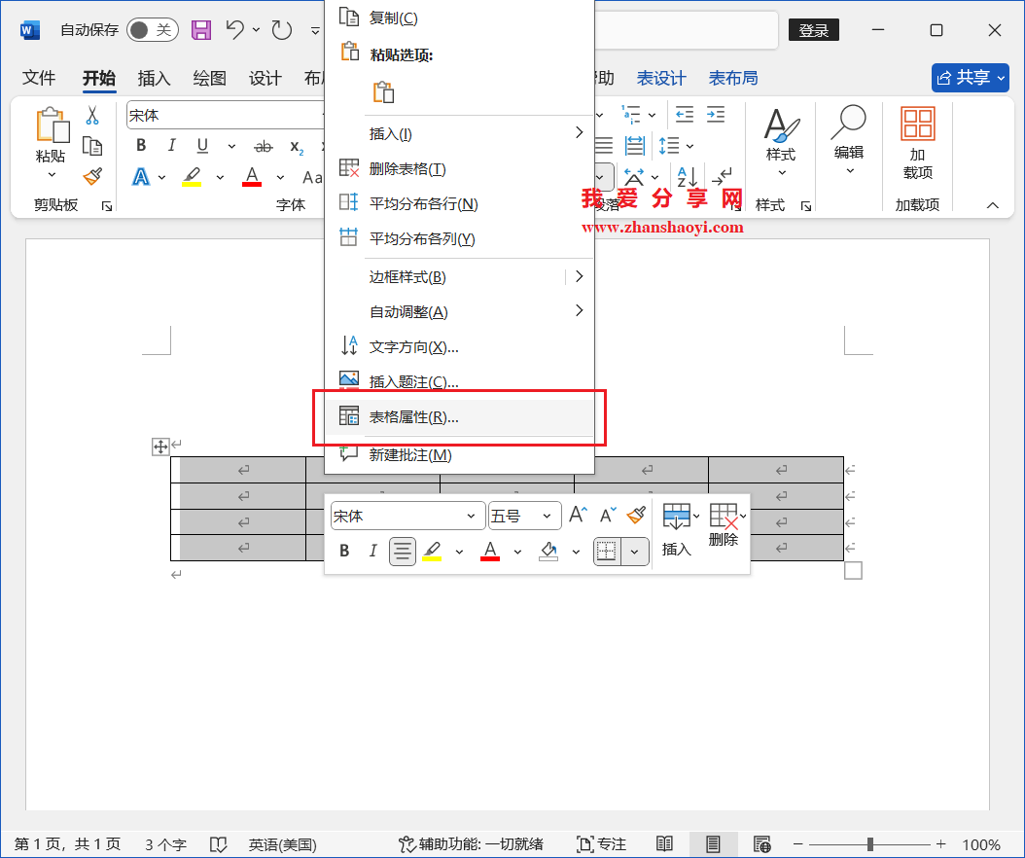Open Table Properties from context menu
The width and height of the screenshot is (1025, 858).
(x=460, y=416)
